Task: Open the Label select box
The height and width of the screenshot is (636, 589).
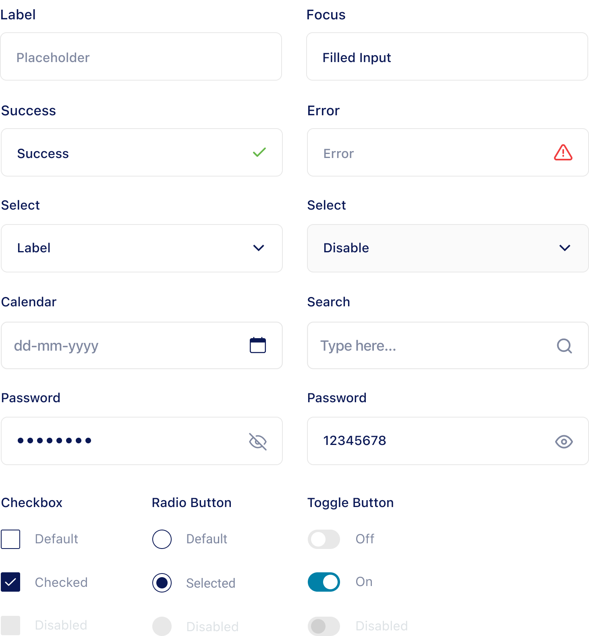Action: click(x=142, y=248)
